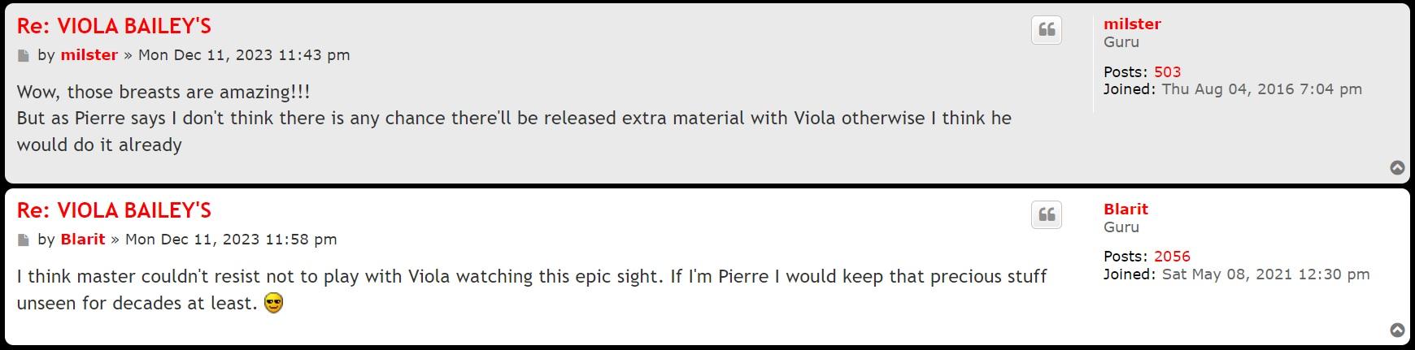View Blarit's 2056 posts

click(x=1171, y=256)
